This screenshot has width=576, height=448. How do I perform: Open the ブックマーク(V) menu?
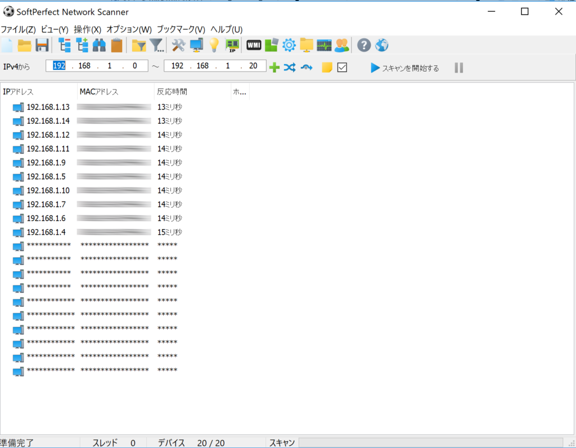click(x=181, y=29)
